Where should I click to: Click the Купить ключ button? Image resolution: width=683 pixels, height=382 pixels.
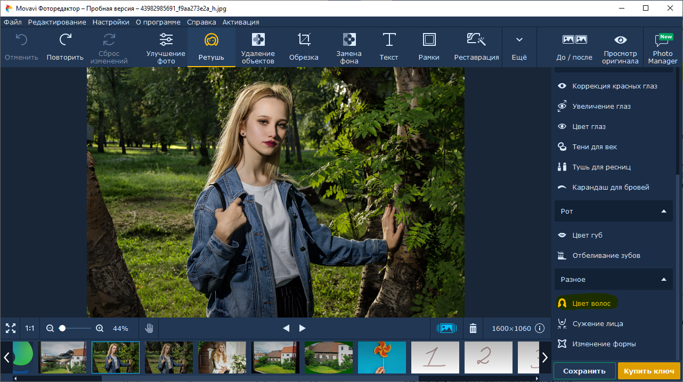pos(649,371)
